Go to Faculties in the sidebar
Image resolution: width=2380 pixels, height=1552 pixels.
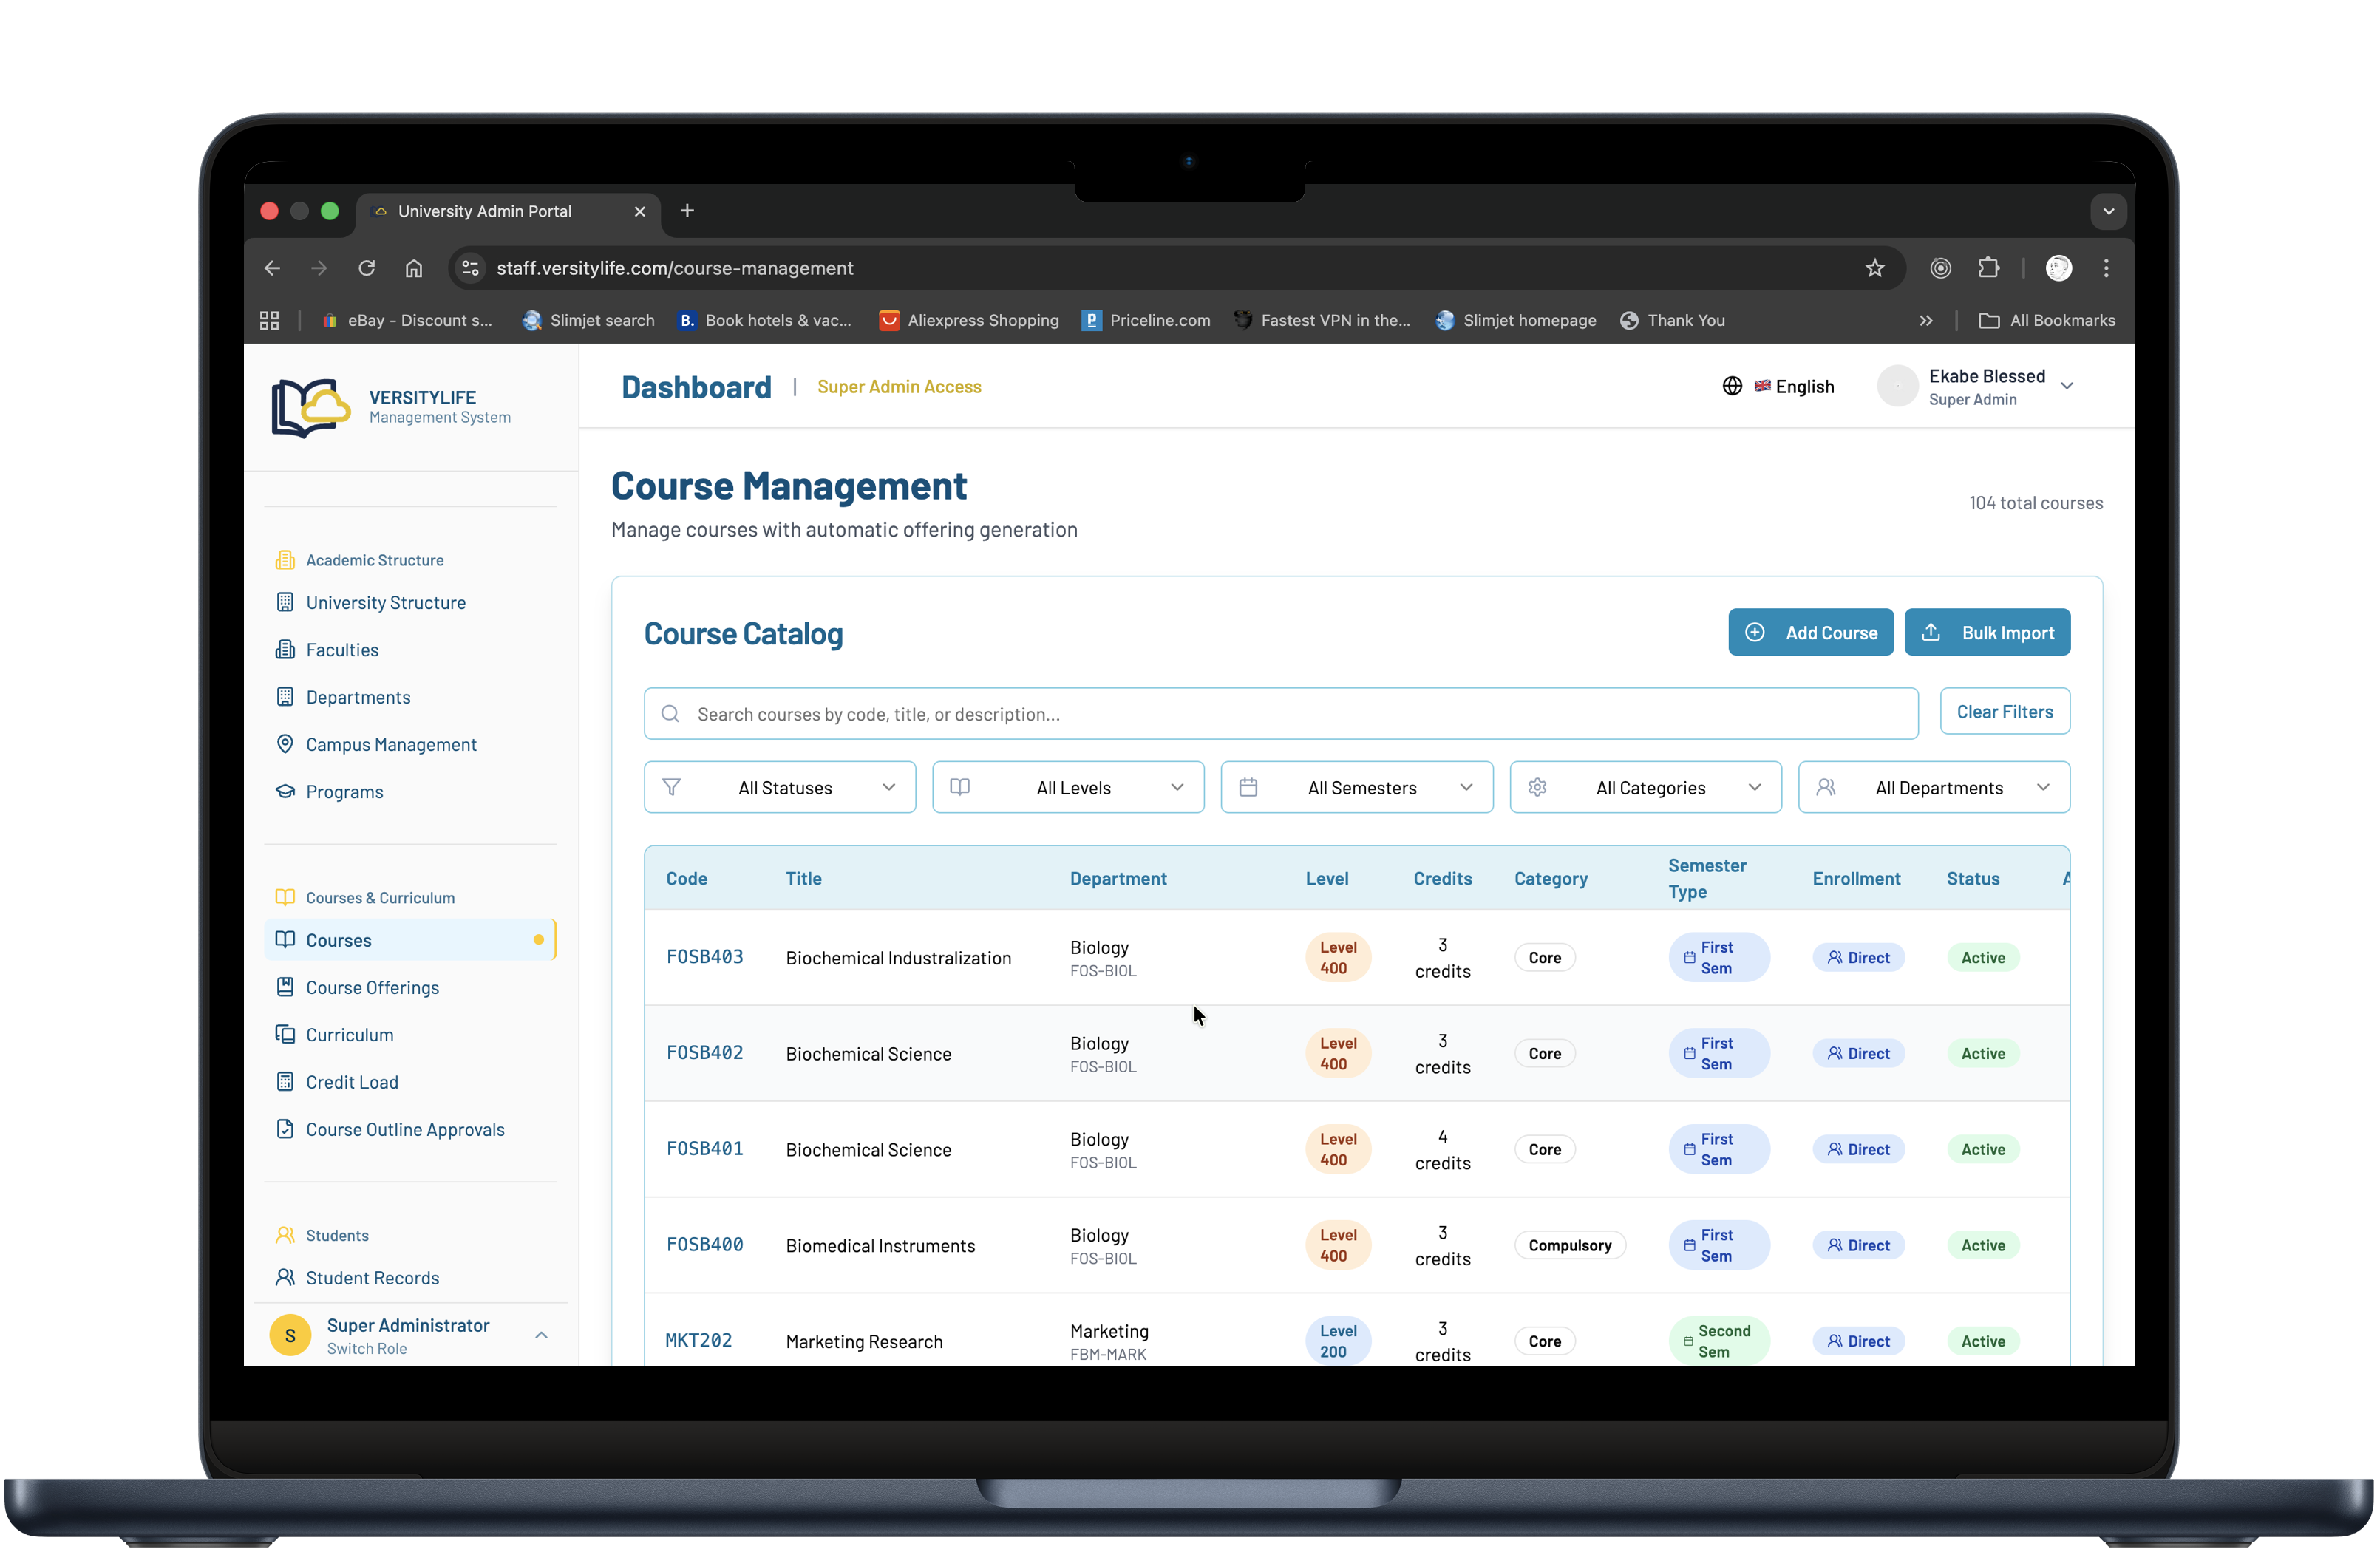[342, 650]
